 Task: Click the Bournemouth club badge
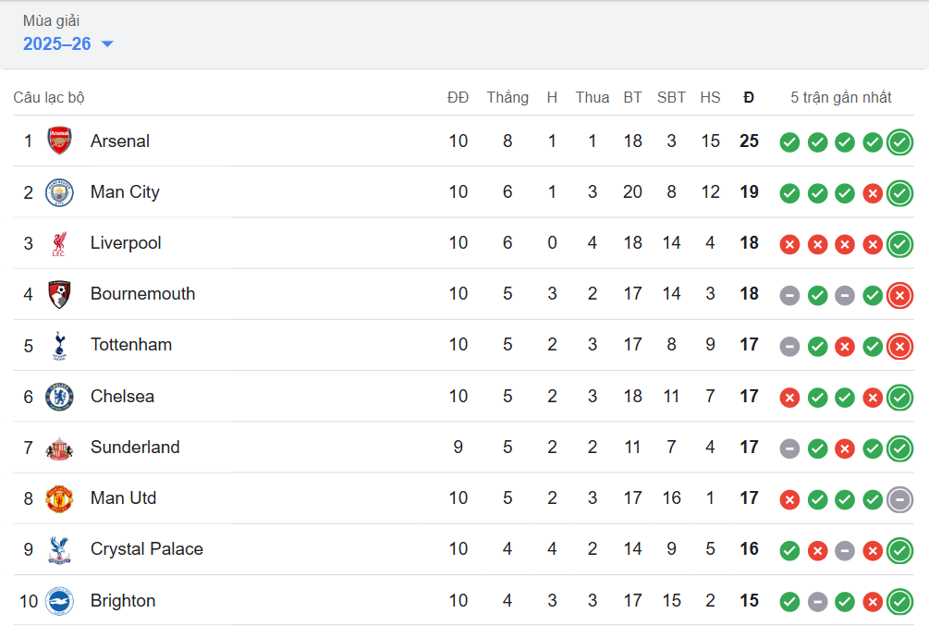(x=59, y=294)
